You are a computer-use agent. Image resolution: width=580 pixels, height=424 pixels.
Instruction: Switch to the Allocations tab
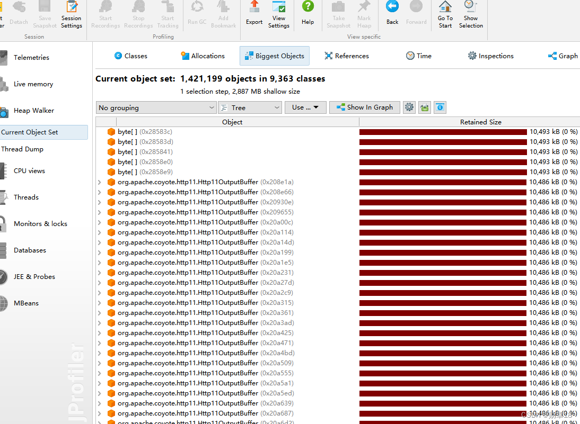tap(203, 56)
